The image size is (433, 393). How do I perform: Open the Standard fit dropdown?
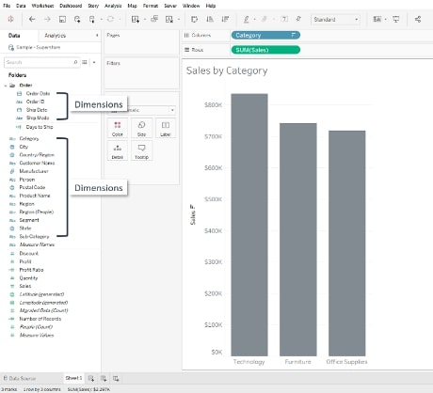point(335,20)
